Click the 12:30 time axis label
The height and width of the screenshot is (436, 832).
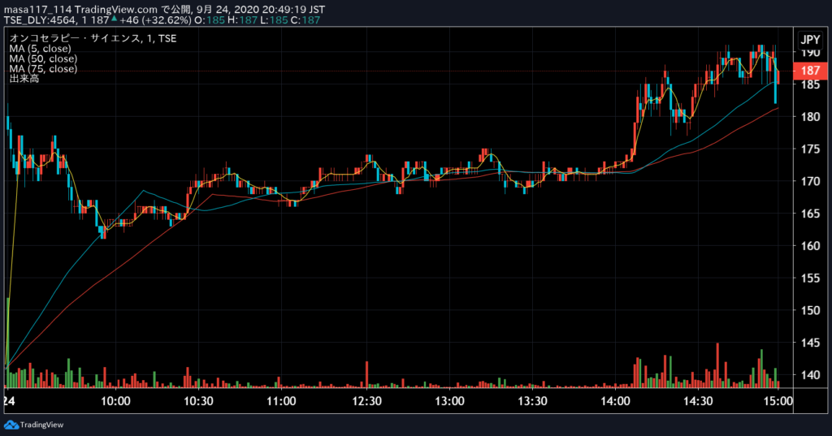[x=366, y=401]
